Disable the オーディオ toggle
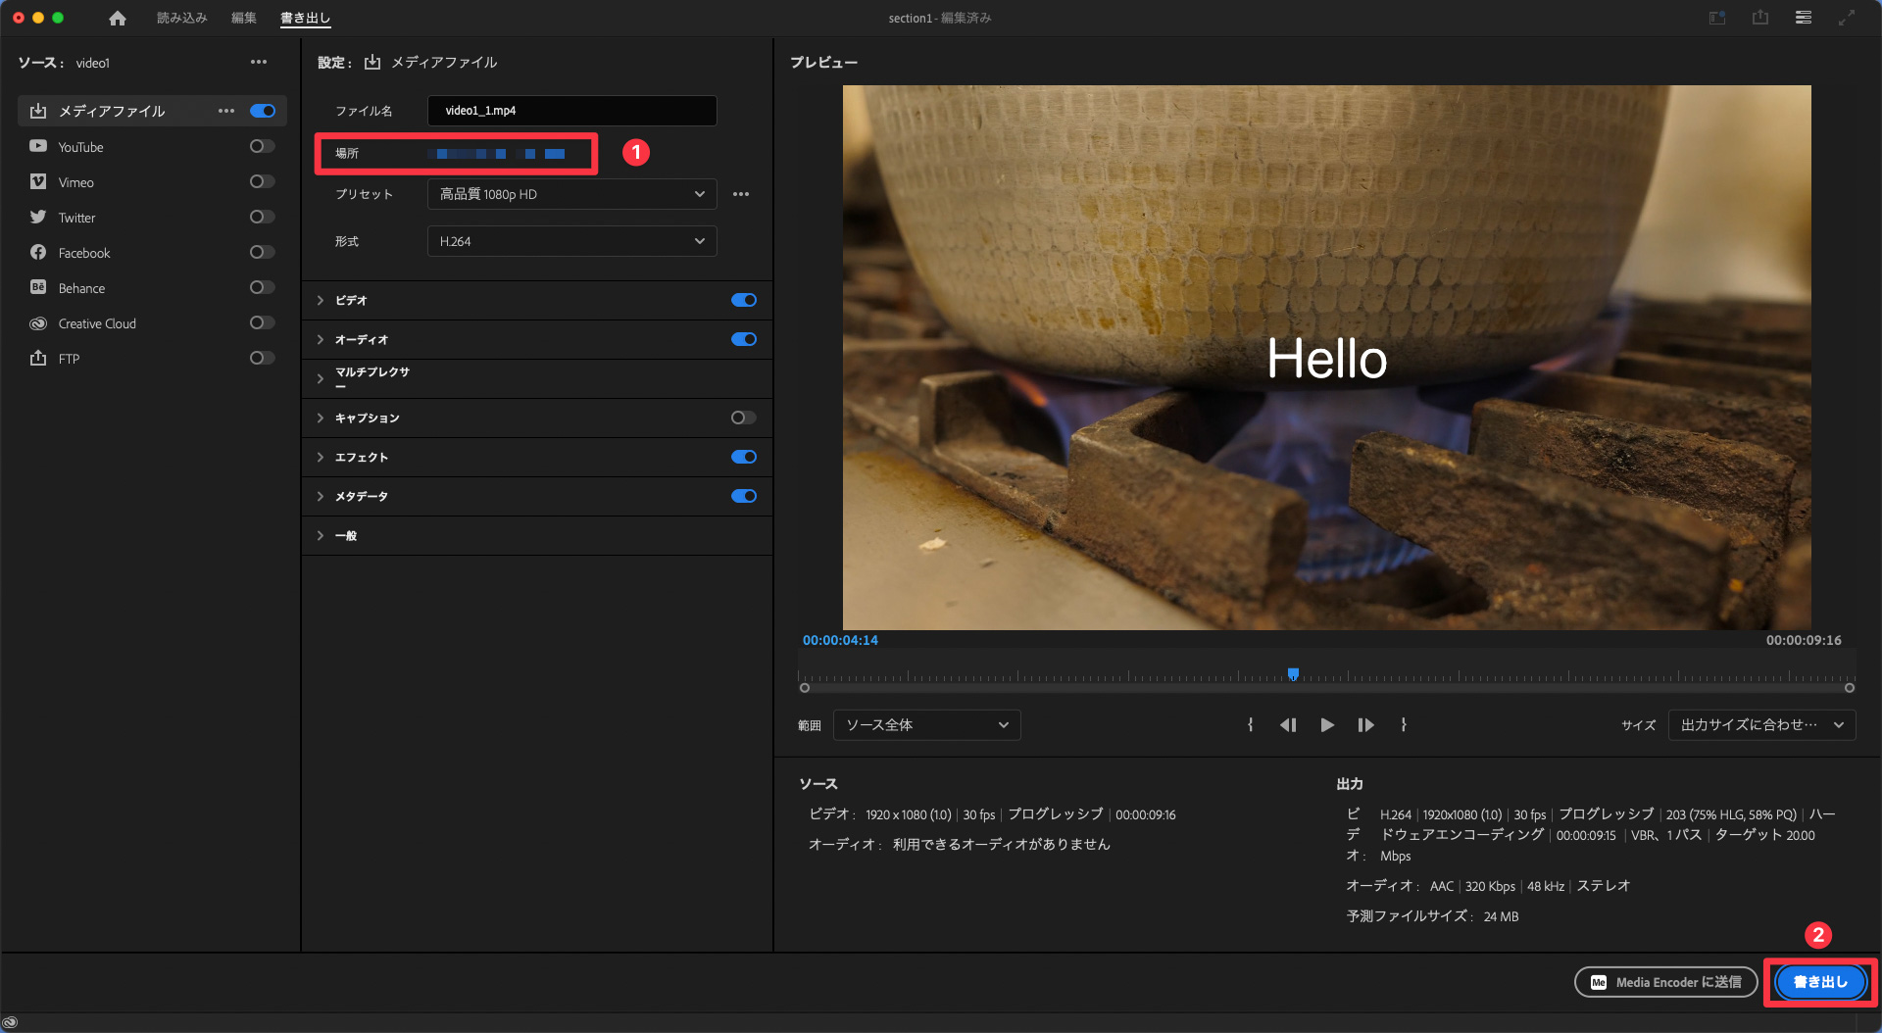Screen dimensions: 1882x1033 coord(743,339)
